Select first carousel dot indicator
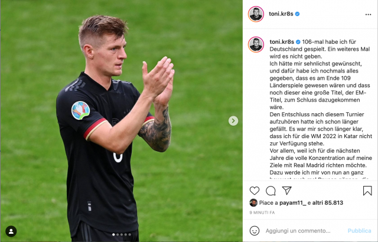The image size is (378, 242). pyautogui.click(x=113, y=234)
